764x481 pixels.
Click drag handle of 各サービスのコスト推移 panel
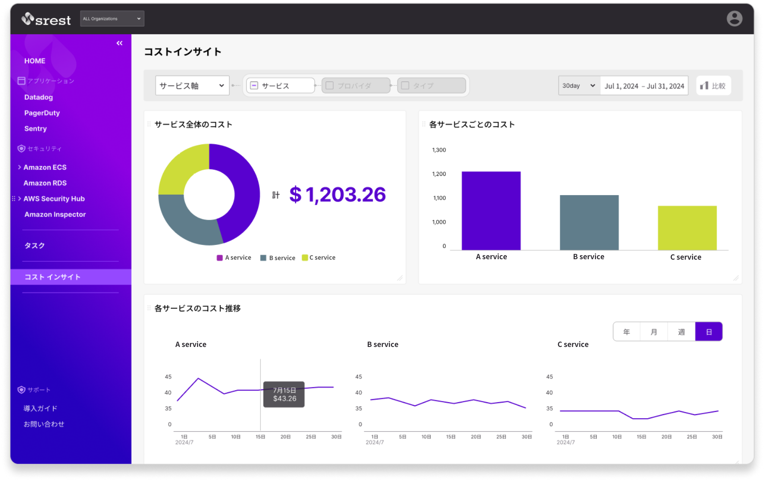coord(149,308)
